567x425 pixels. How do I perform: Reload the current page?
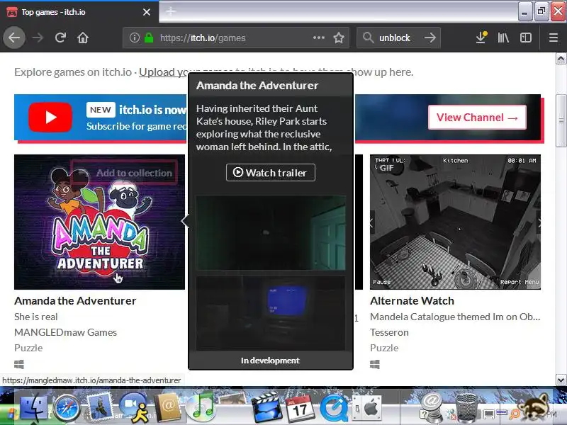pos(60,38)
